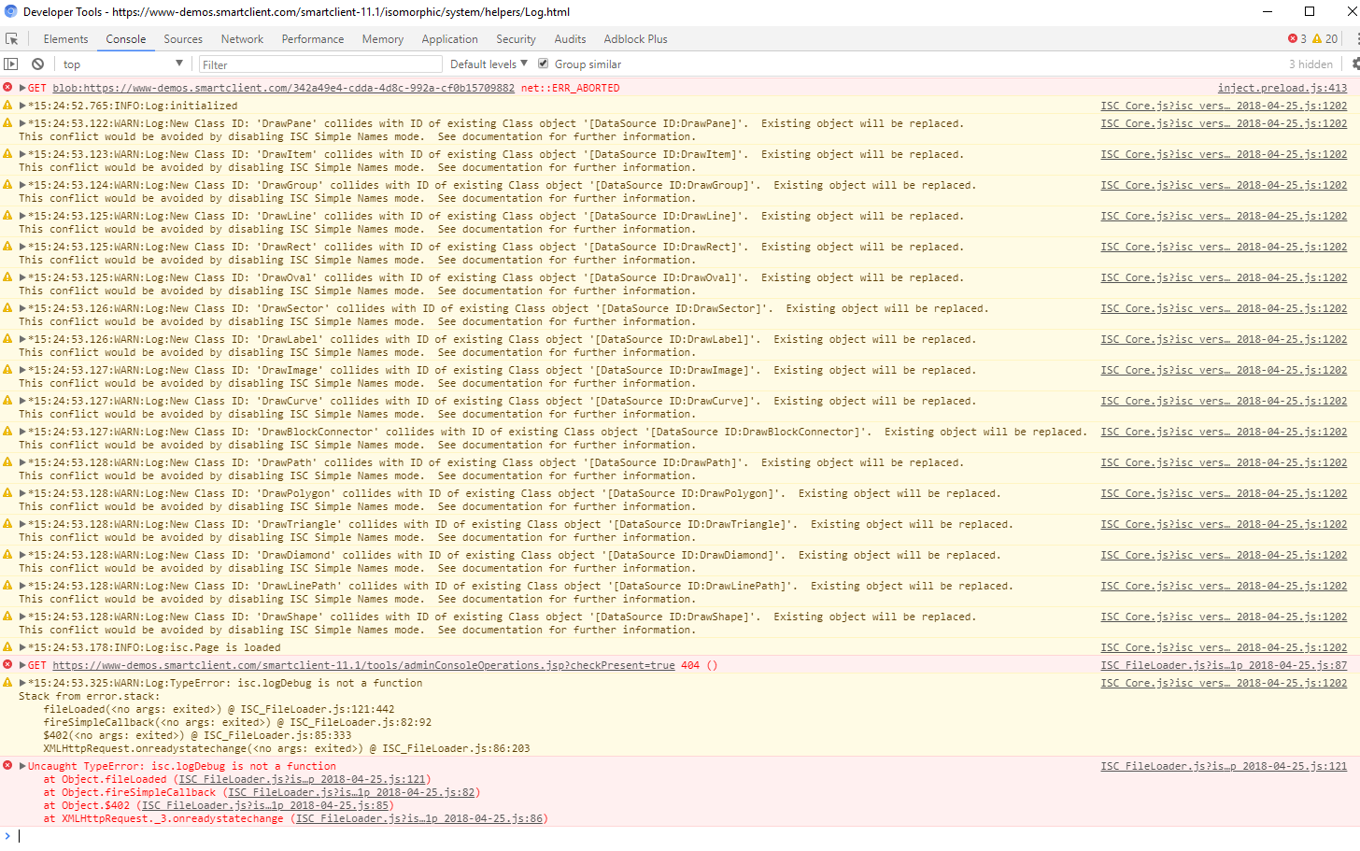
Task: Expand the DrawLine collision warning
Action: pyautogui.click(x=22, y=216)
